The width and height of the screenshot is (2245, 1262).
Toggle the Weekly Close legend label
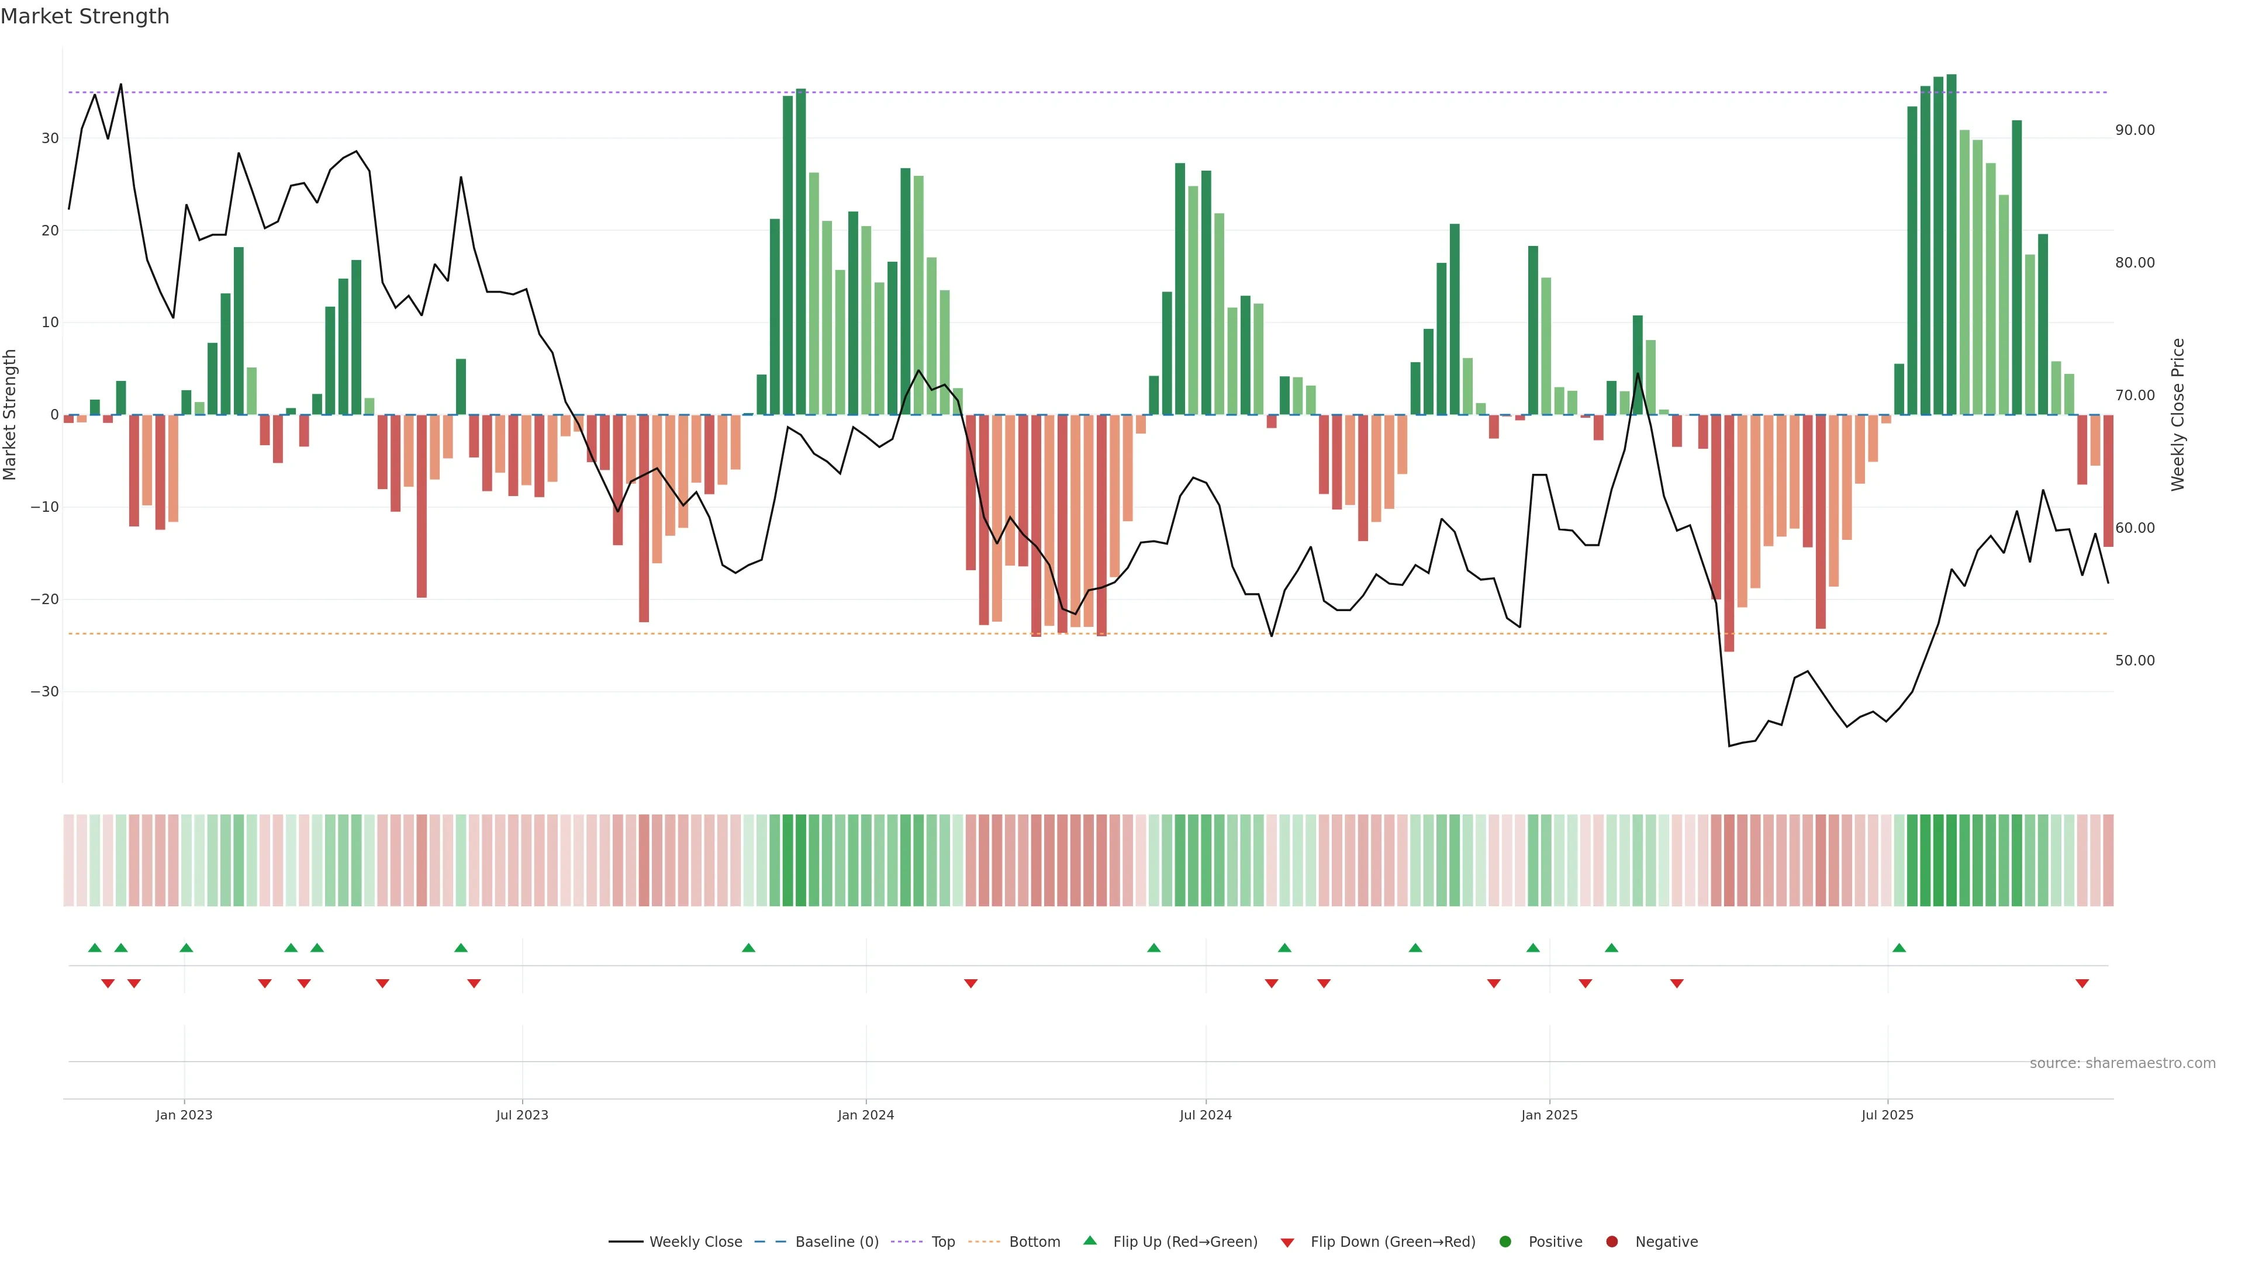coord(696,1241)
